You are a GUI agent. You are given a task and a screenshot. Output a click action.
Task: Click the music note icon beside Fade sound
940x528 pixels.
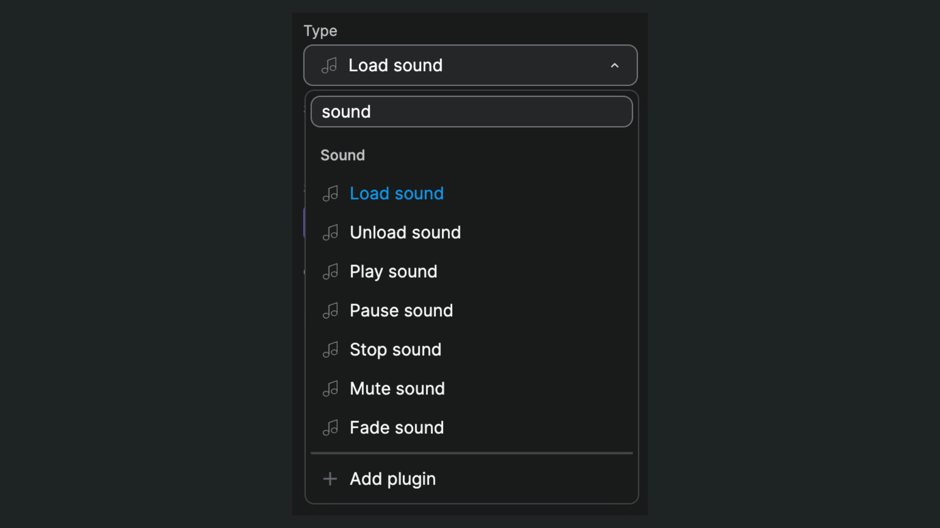point(330,427)
